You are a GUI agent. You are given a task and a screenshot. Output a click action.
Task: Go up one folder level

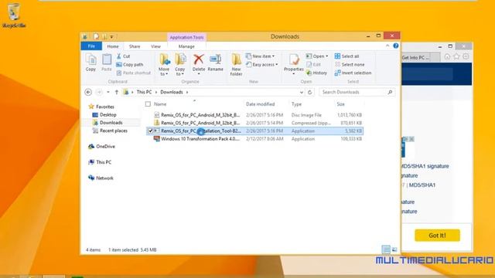pyautogui.click(x=117, y=92)
